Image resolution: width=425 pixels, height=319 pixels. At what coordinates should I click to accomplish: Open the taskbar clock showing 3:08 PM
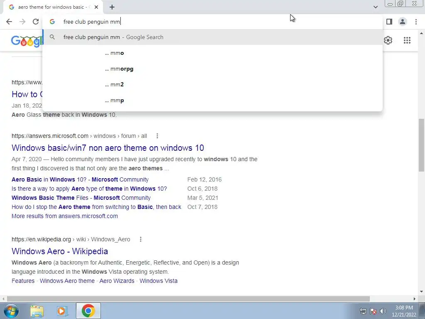(x=404, y=311)
